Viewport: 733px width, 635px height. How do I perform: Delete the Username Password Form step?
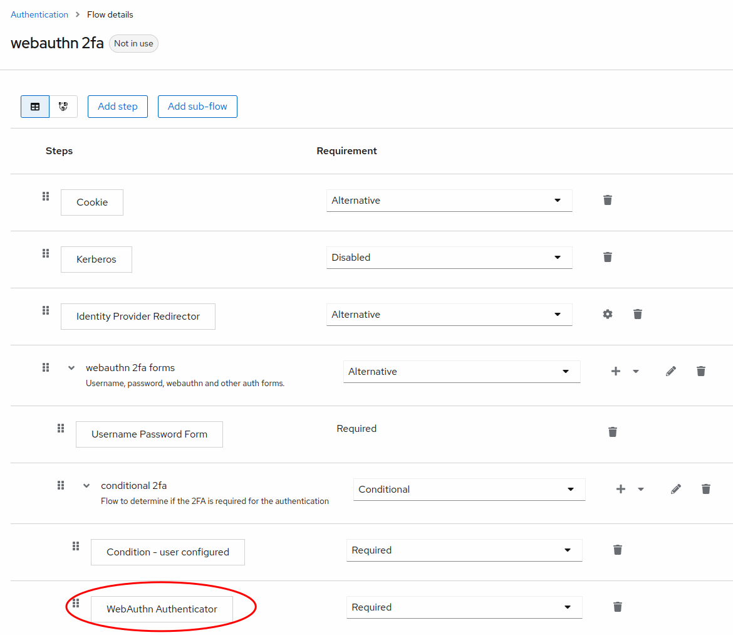(x=612, y=432)
